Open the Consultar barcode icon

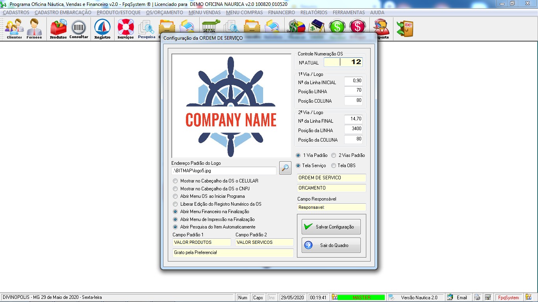tap(79, 29)
